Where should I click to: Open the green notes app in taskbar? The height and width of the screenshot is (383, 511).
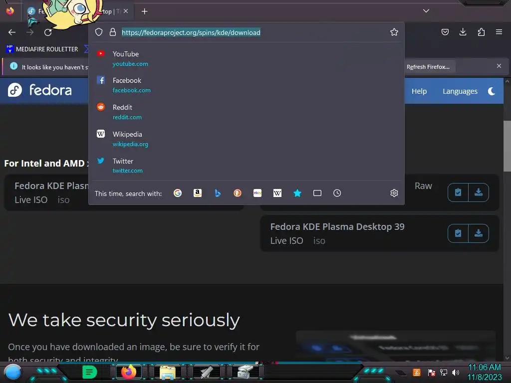point(90,372)
